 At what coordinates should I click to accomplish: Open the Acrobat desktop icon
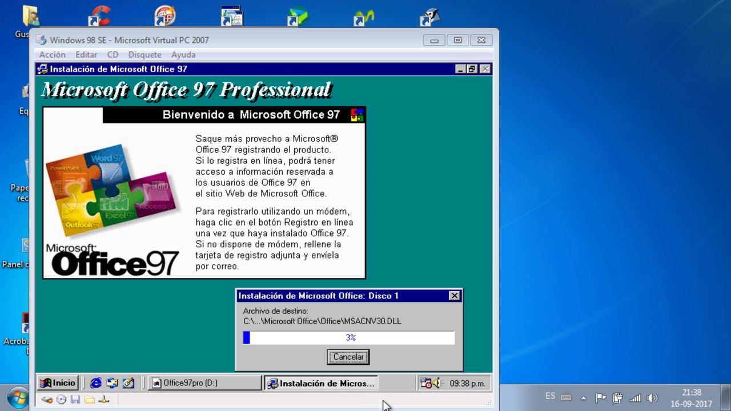25,324
